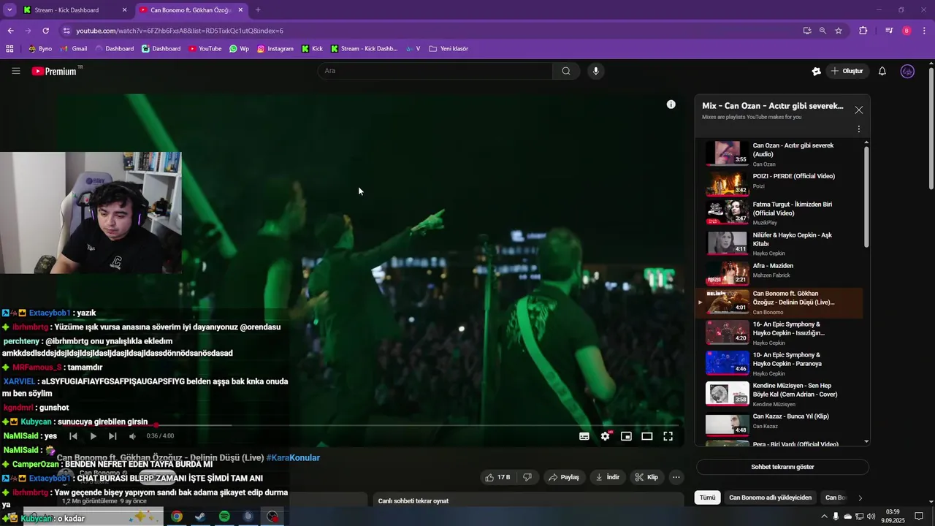This screenshot has width=935, height=526.
Task: Enter fullscreen video mode
Action: 668,436
